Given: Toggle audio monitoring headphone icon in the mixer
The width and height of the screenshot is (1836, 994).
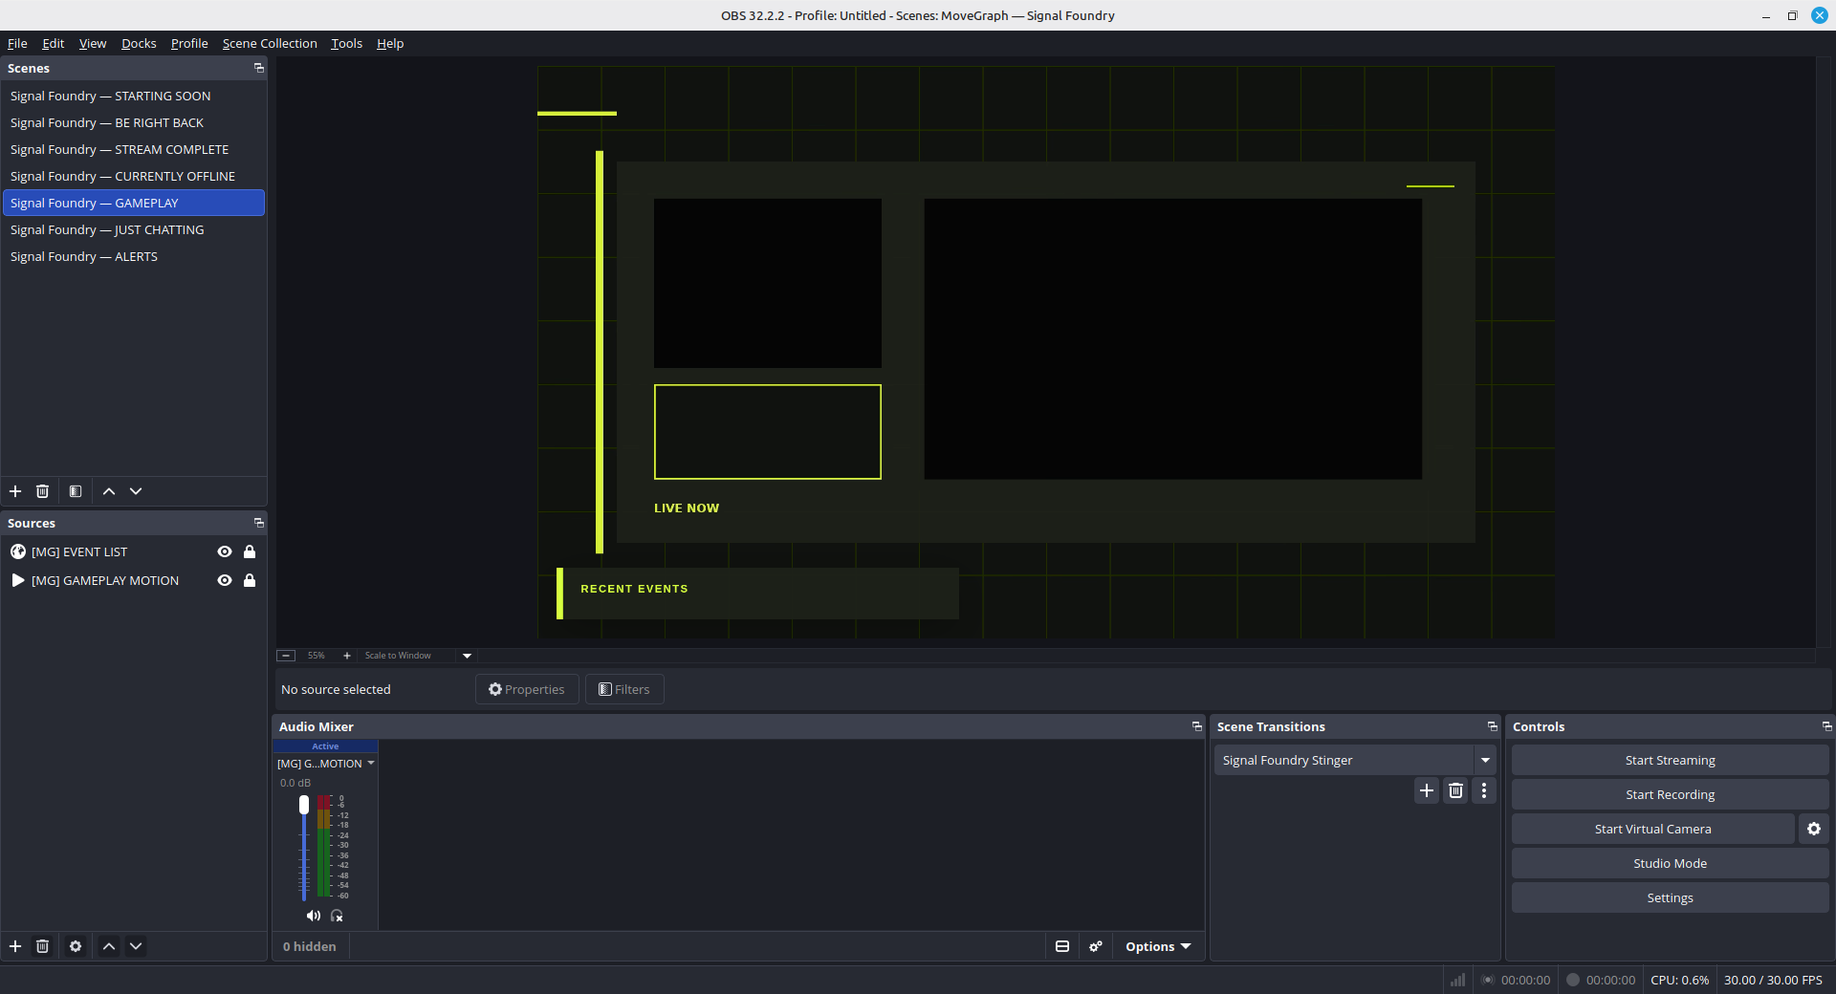Looking at the screenshot, I should (337, 916).
